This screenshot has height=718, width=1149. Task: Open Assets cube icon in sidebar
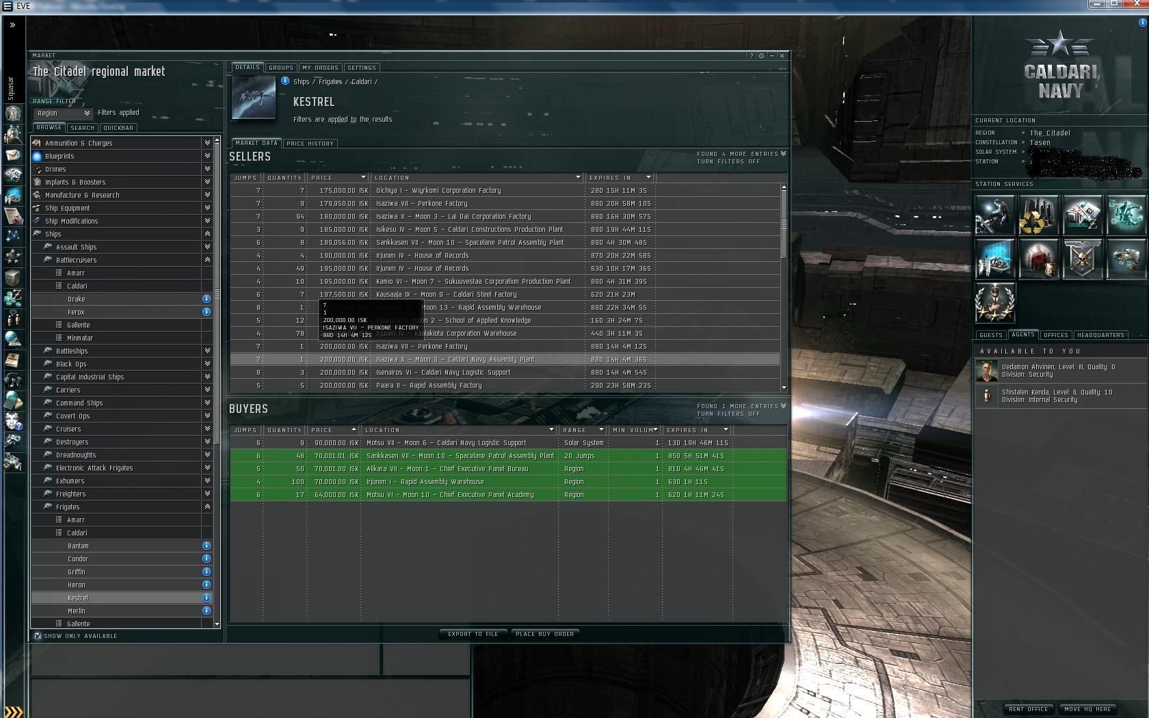[13, 278]
